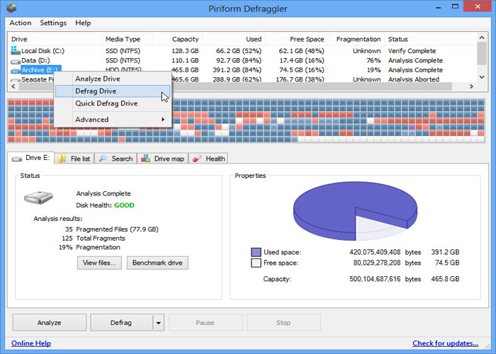Maximize the Piriform Defraggler window
496x354 pixels.
[x=455, y=6]
